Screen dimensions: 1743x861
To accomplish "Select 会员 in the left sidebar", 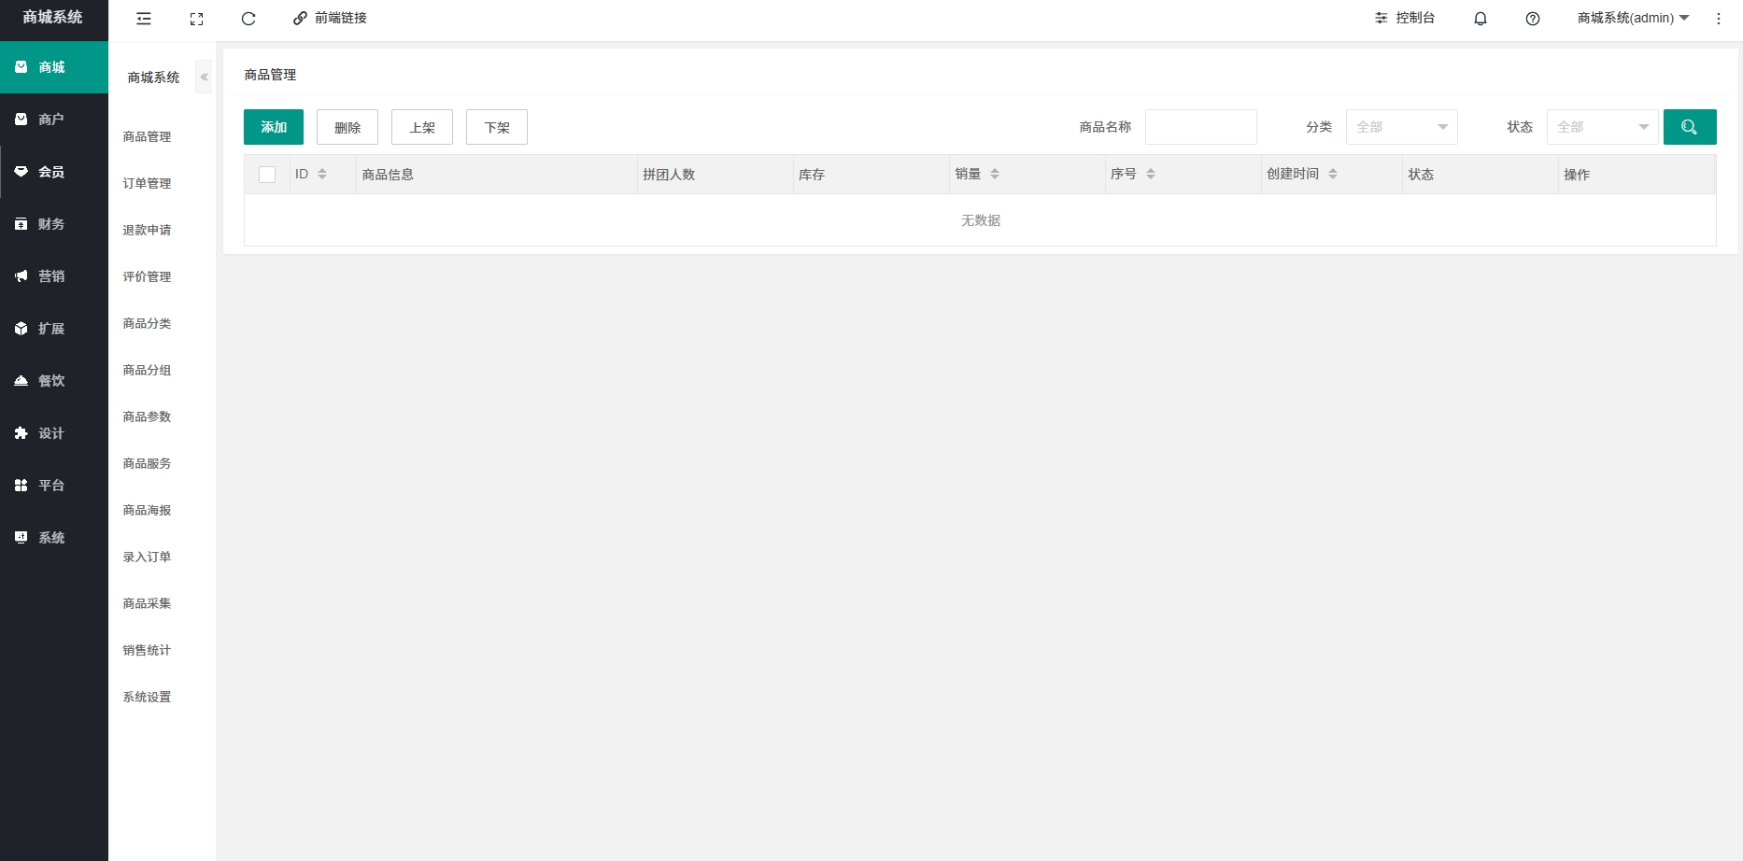I will pyautogui.click(x=54, y=172).
